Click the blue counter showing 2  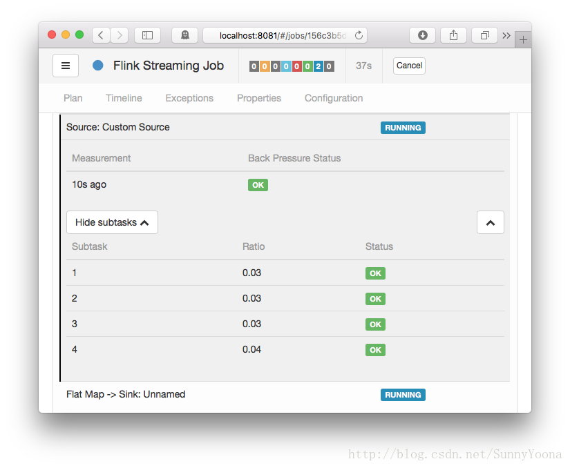click(318, 66)
